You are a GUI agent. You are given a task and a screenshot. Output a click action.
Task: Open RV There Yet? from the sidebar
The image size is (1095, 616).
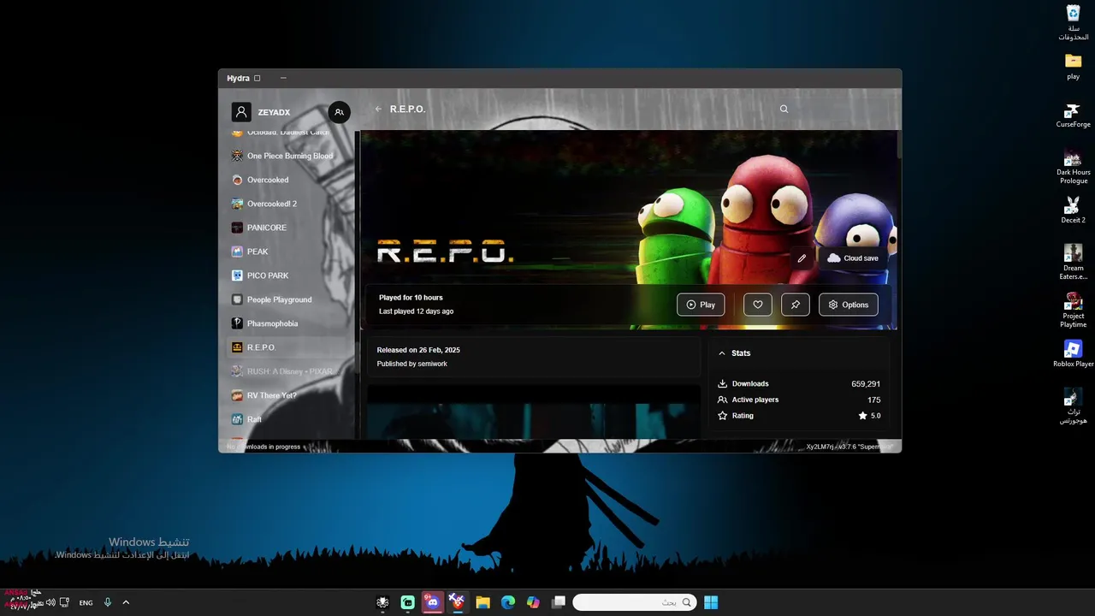pos(287,395)
